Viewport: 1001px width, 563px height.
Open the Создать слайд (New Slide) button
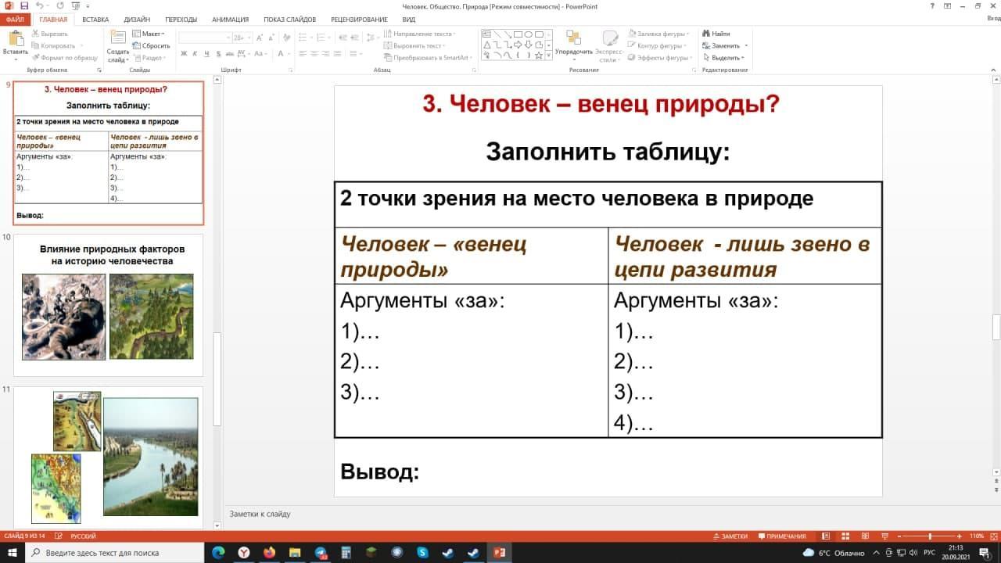(118, 47)
